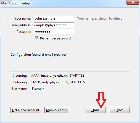Click the Remember password label text
This screenshot has height=123, width=140.
(55, 38)
